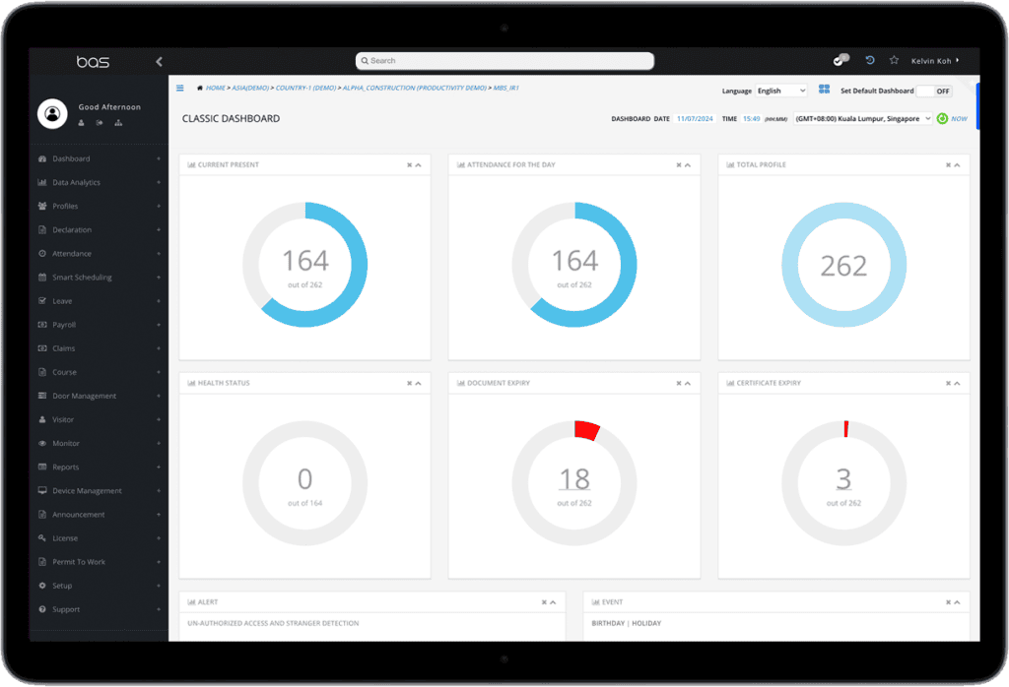Click the ASIA(DEMO) breadcrumb link
This screenshot has height=687, width=1009.
tap(250, 89)
